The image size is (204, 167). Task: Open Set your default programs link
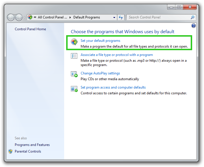point(100,41)
